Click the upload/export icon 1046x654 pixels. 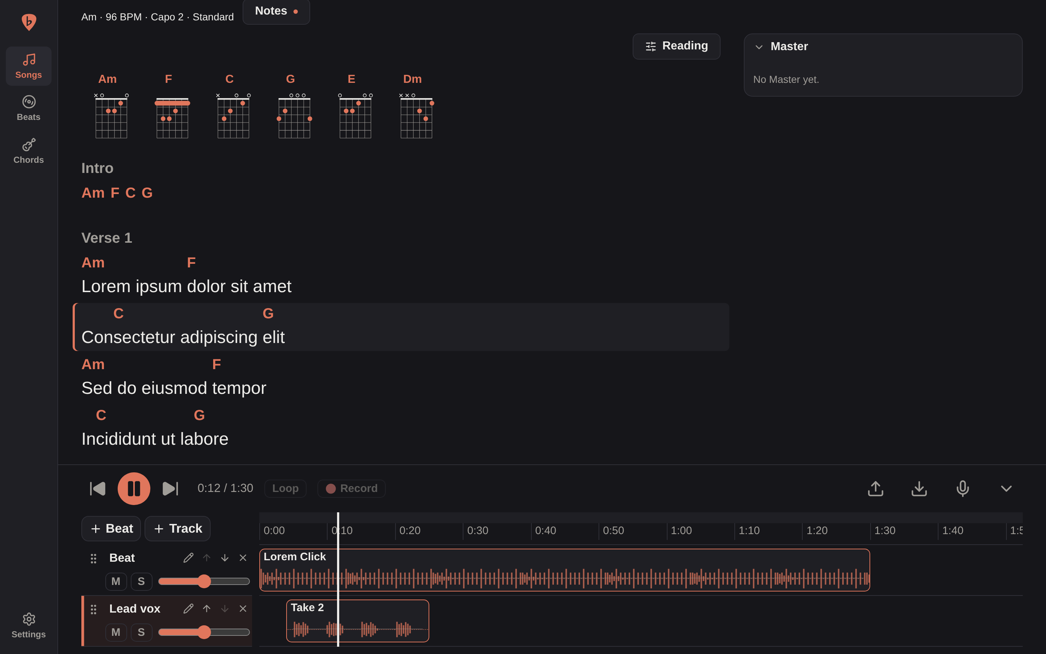coord(876,488)
